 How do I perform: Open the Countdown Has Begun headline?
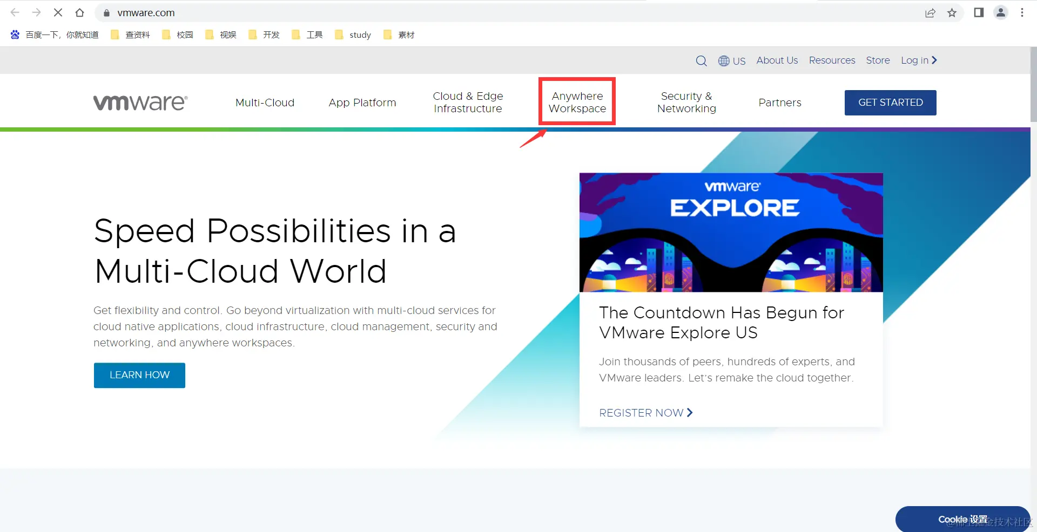point(722,323)
